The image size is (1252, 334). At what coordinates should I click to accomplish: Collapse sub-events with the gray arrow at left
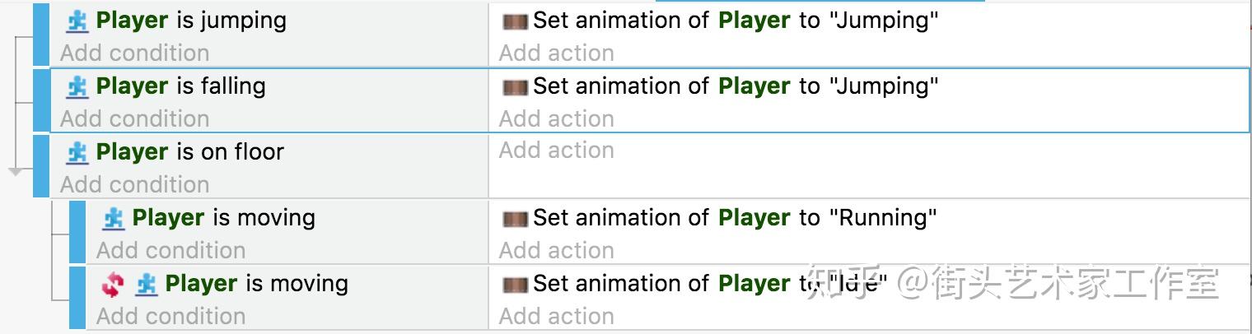click(x=16, y=171)
